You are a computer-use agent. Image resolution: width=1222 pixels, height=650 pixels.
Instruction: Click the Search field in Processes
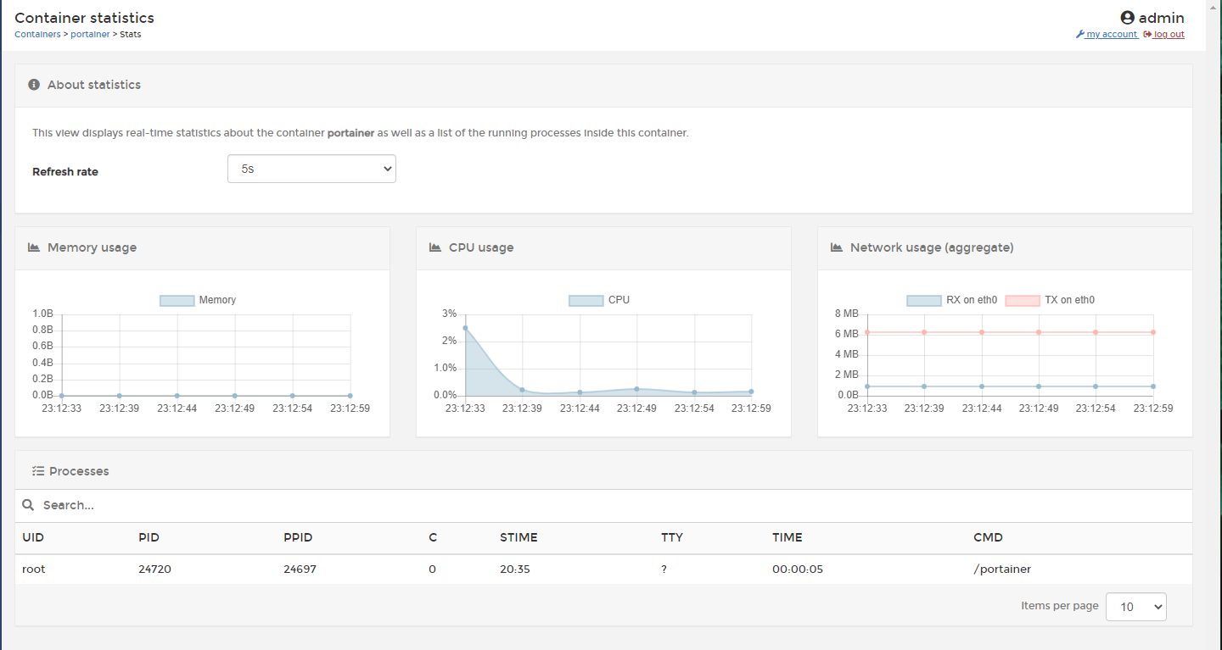(170, 505)
